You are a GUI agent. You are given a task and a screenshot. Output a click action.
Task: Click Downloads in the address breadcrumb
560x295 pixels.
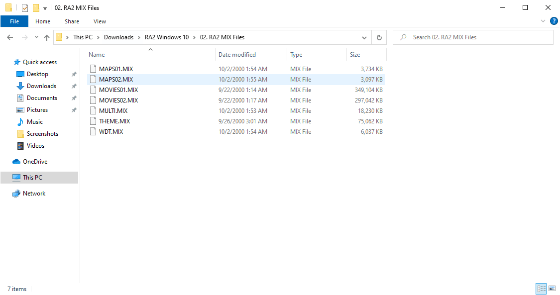pos(118,37)
